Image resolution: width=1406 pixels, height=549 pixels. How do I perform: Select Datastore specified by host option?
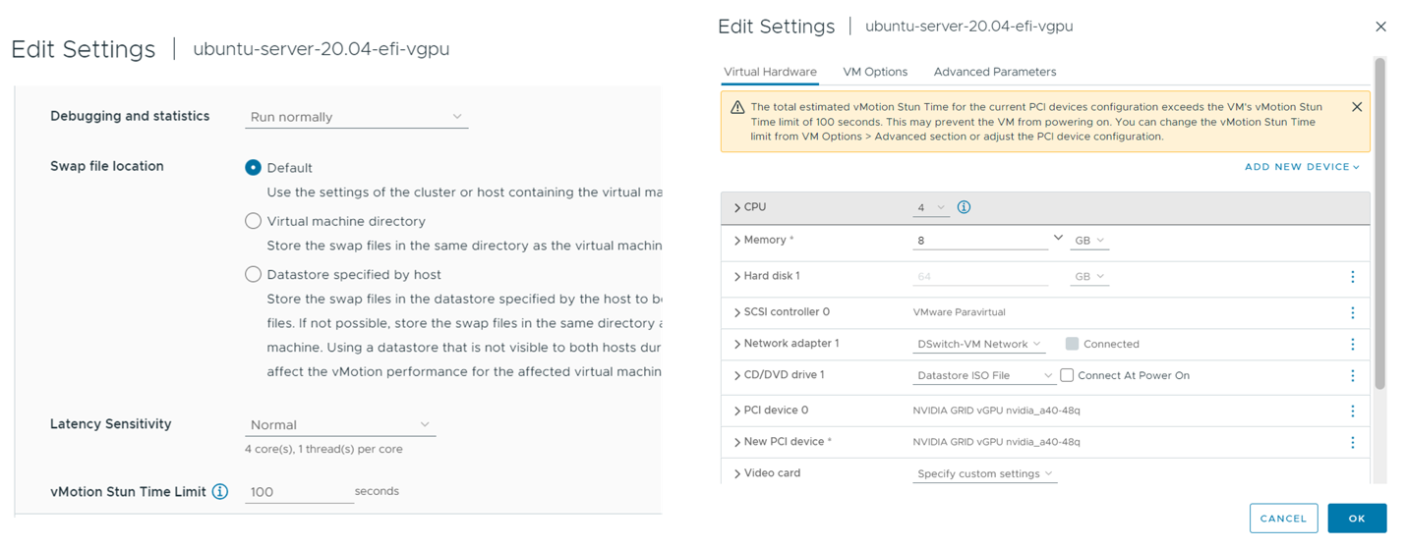(254, 274)
